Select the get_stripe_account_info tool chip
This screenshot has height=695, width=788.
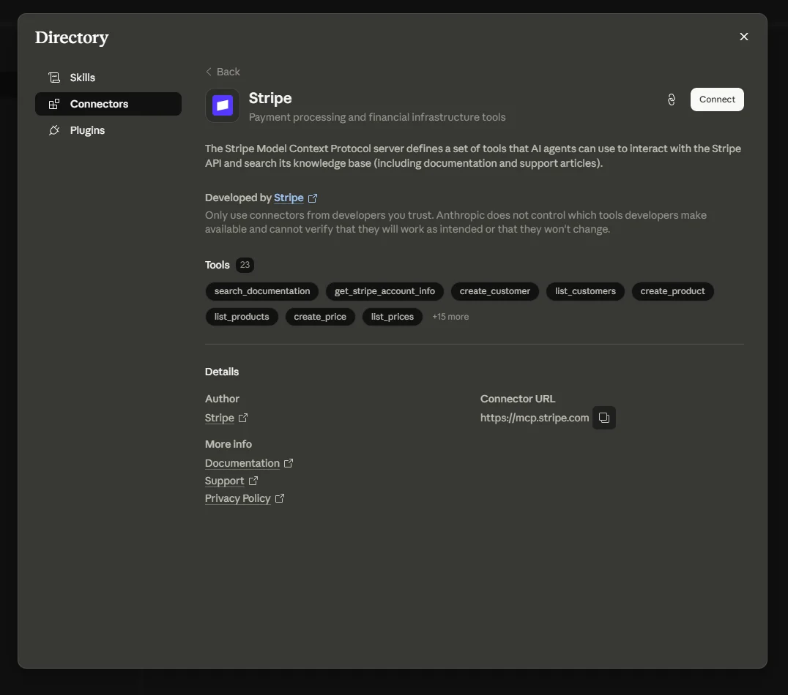(x=384, y=291)
